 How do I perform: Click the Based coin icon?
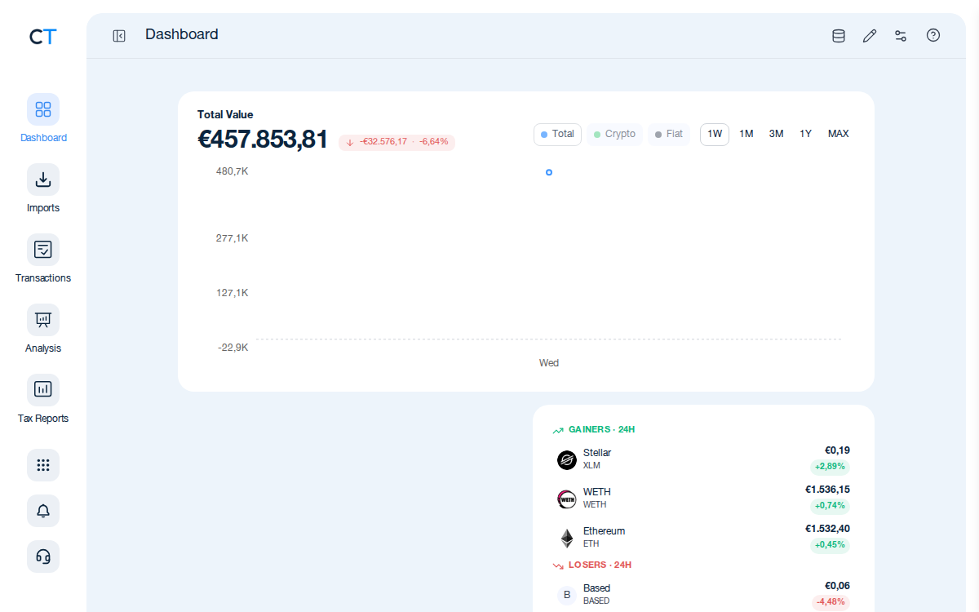tap(567, 596)
